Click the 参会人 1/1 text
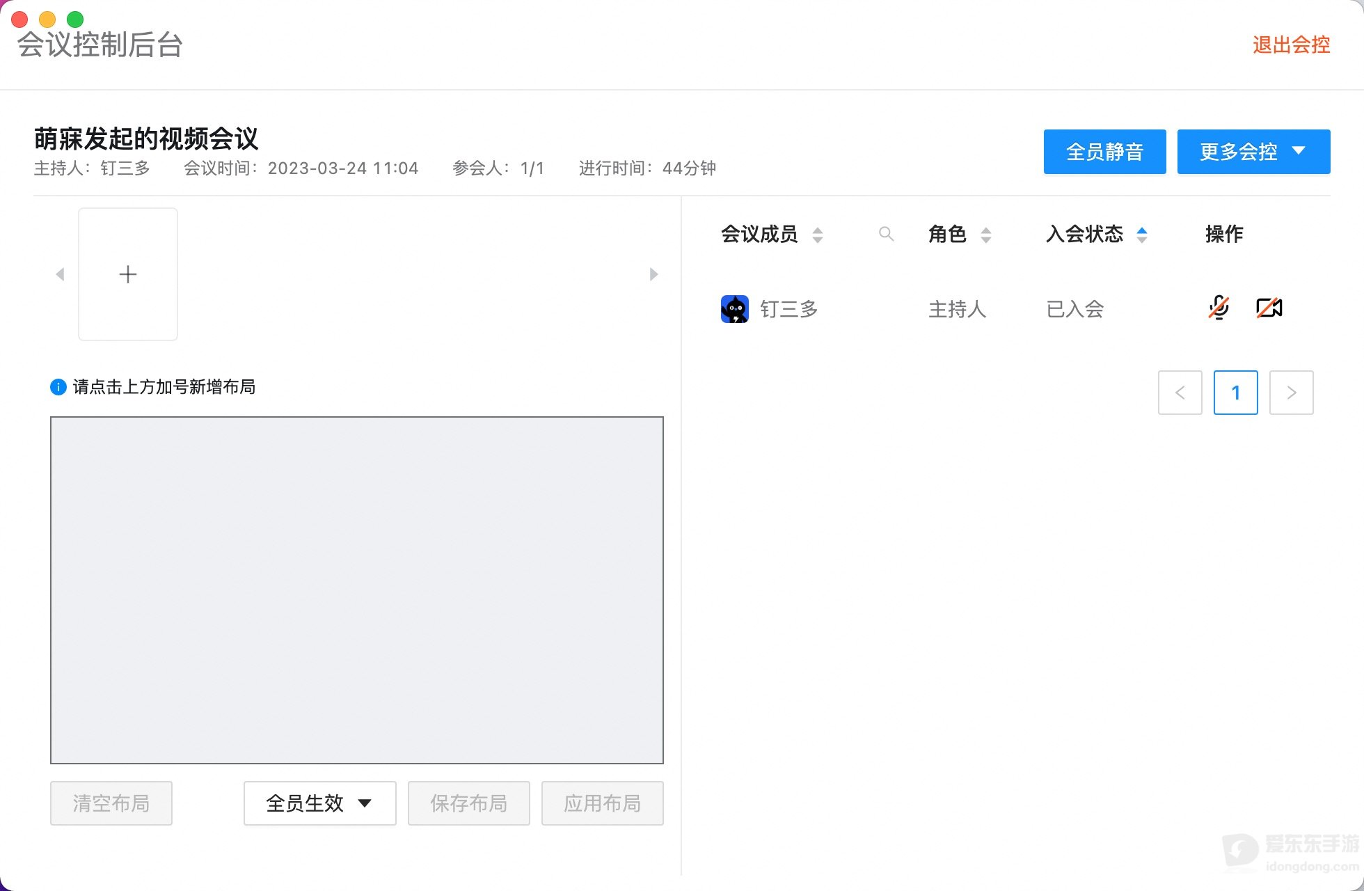 click(x=498, y=168)
